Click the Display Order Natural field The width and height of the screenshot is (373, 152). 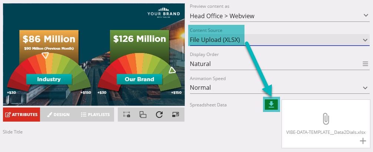[x=274, y=64]
